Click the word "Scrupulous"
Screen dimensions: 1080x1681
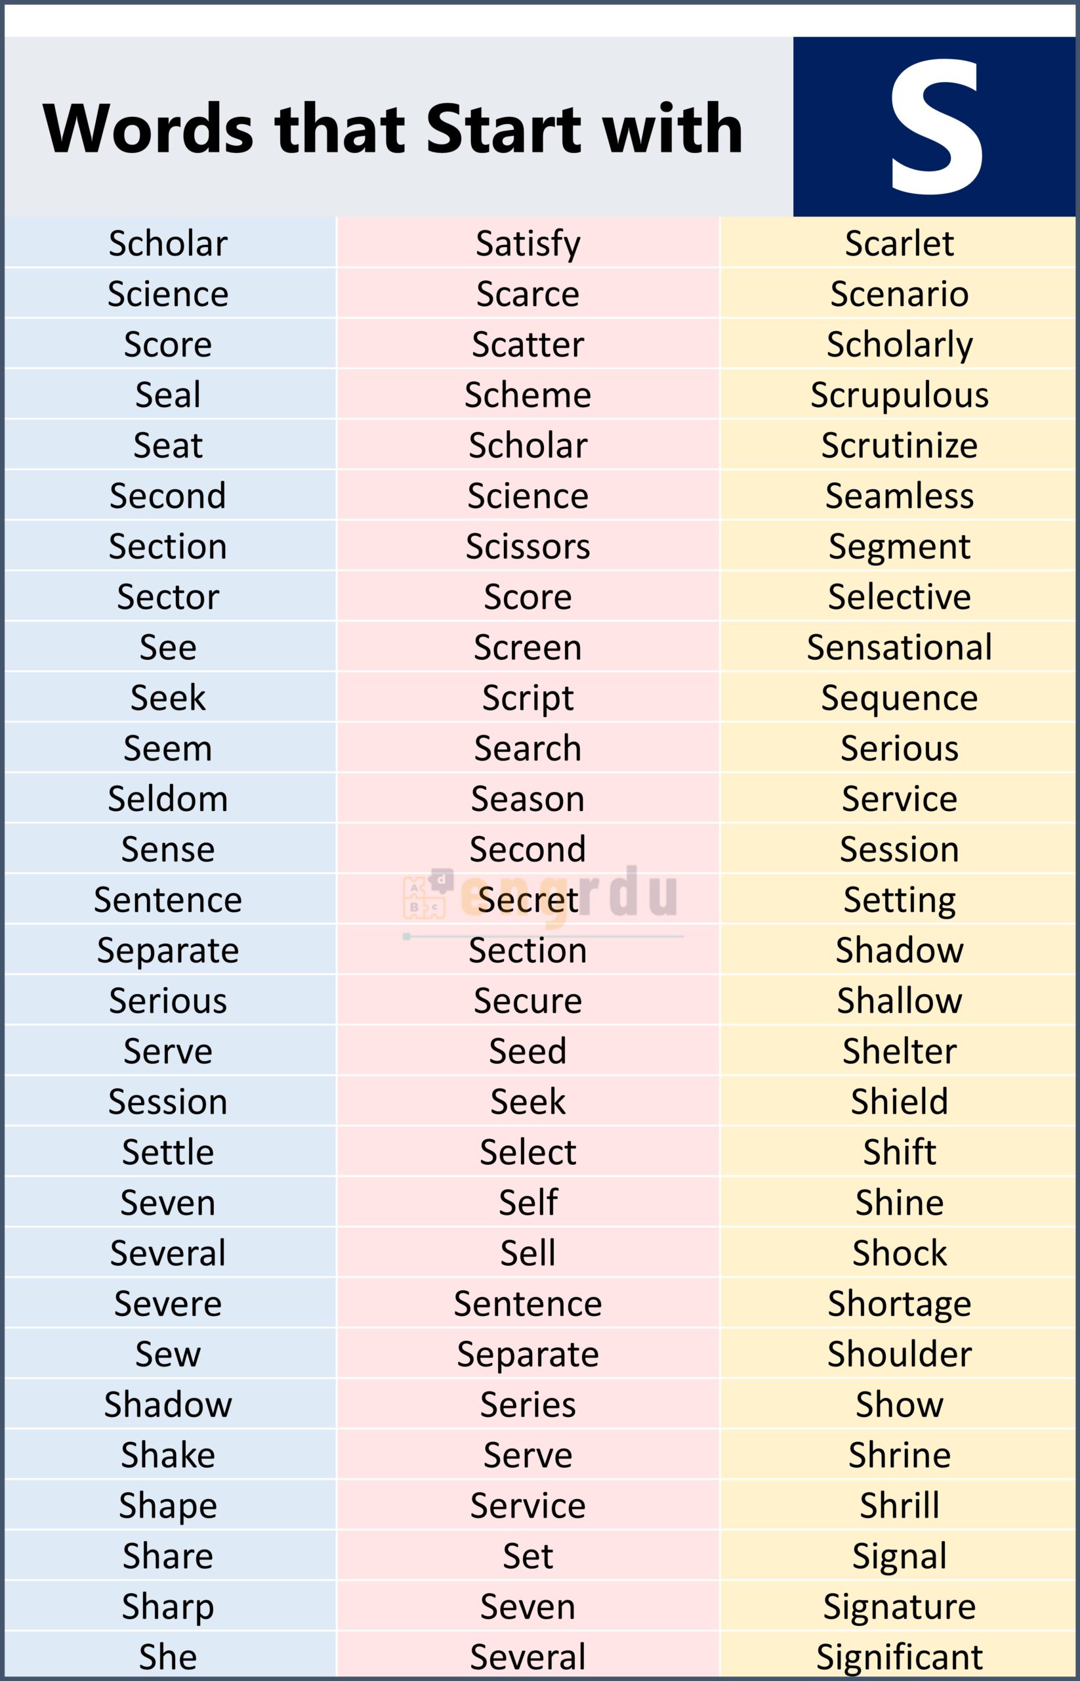pyautogui.click(x=899, y=395)
